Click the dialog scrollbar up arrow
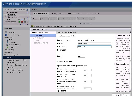Image resolution: width=134 pixels, height=98 pixels. (x=130, y=32)
